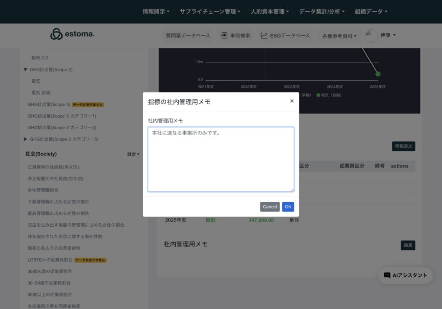Screen dimensions: 442x309
Task: Open the 設定 dropdown in 社会 section
Action: 133,154
